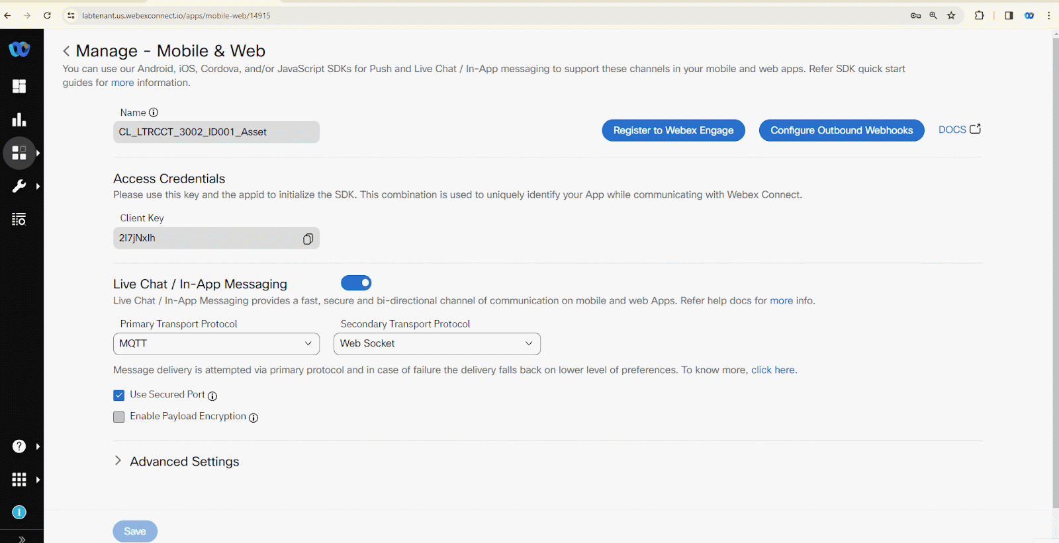Click the Webex extension icon in browser toolbar

[x=1029, y=15]
